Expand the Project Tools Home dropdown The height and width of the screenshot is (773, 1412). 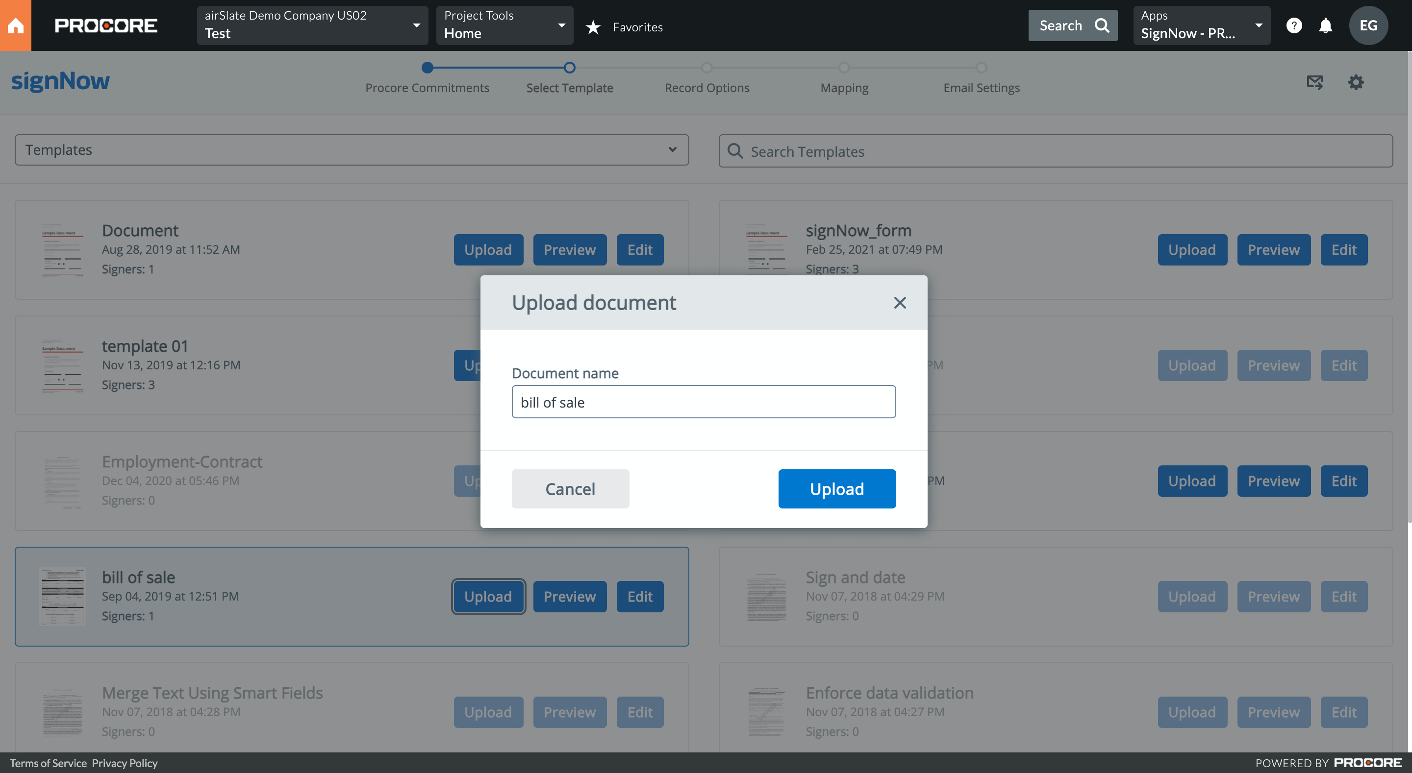504,25
